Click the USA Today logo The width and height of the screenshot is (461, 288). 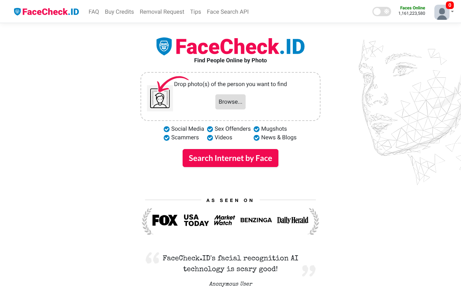(x=196, y=220)
